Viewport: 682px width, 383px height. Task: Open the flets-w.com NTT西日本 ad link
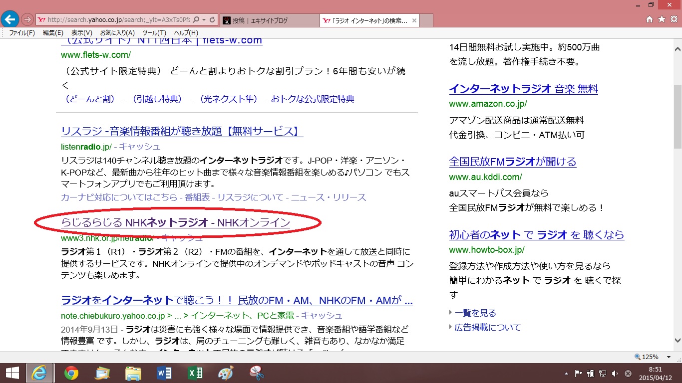pyautogui.click(x=162, y=40)
